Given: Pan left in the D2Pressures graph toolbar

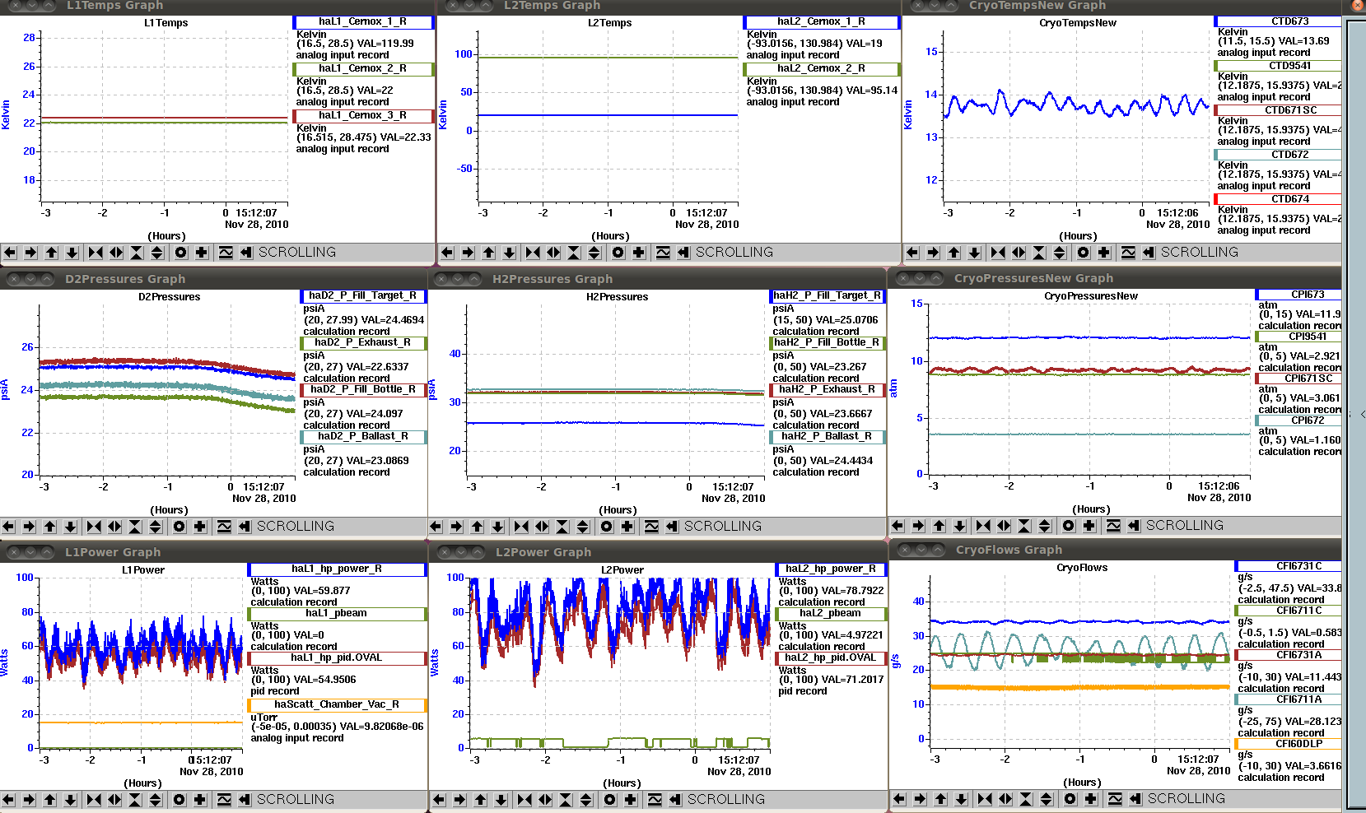Looking at the screenshot, I should (8, 527).
